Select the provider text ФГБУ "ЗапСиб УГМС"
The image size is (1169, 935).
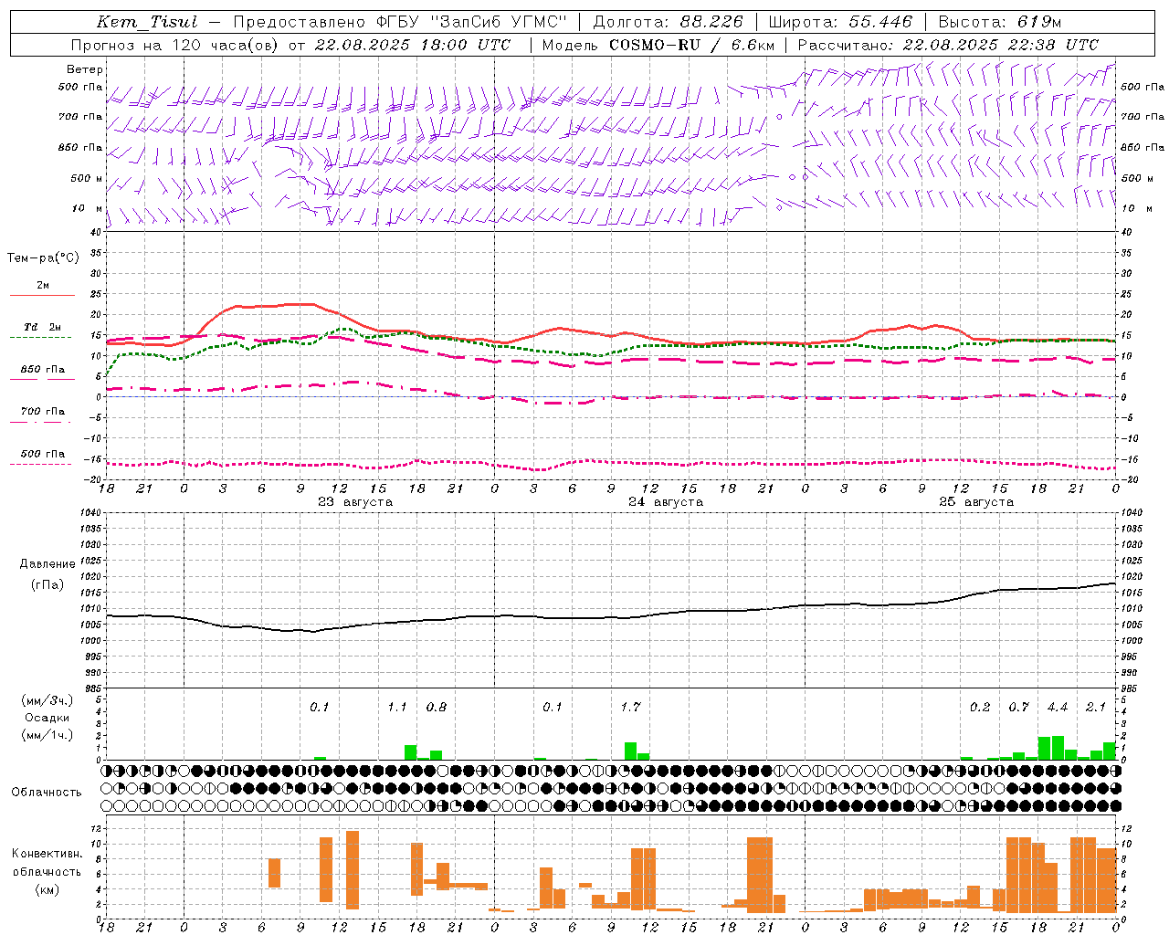(x=471, y=22)
